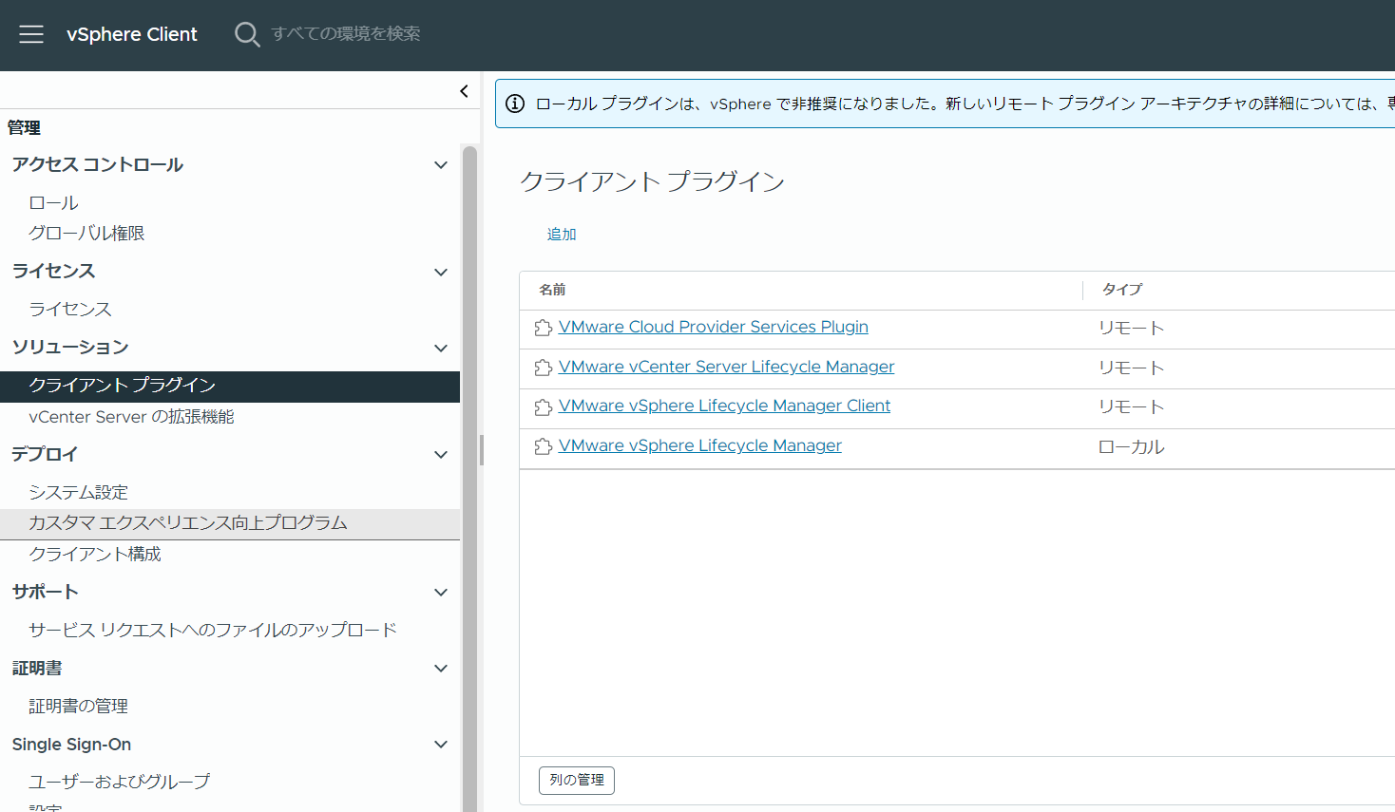Collapse the 証明書 section chevron
The height and width of the screenshot is (812, 1395).
pyautogui.click(x=441, y=668)
